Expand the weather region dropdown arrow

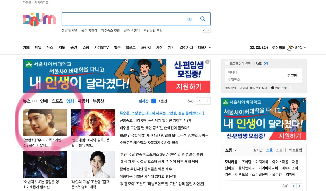tap(305, 47)
